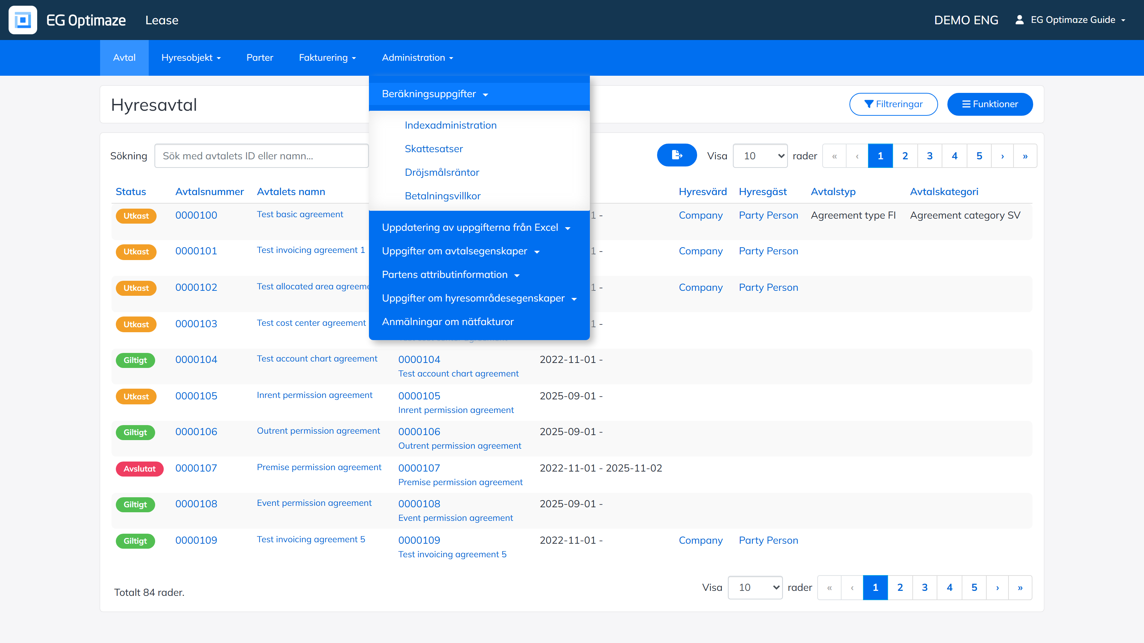Image resolution: width=1144 pixels, height=643 pixels.
Task: Click the DEMO ENG environment label
Action: (966, 20)
